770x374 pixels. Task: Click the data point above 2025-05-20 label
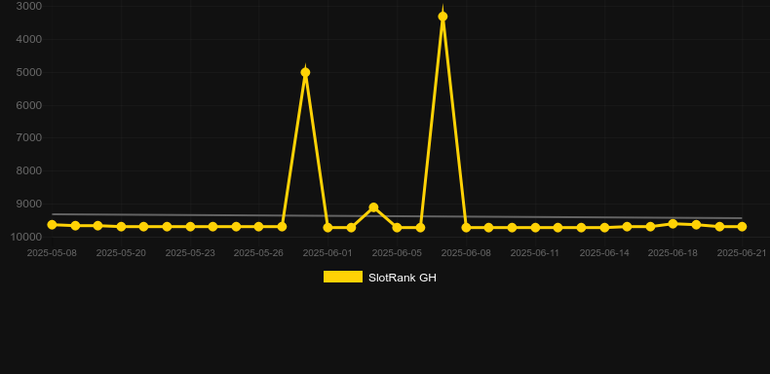(121, 227)
